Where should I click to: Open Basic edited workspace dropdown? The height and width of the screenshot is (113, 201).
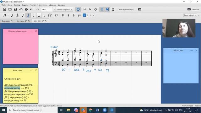pos(190,15)
